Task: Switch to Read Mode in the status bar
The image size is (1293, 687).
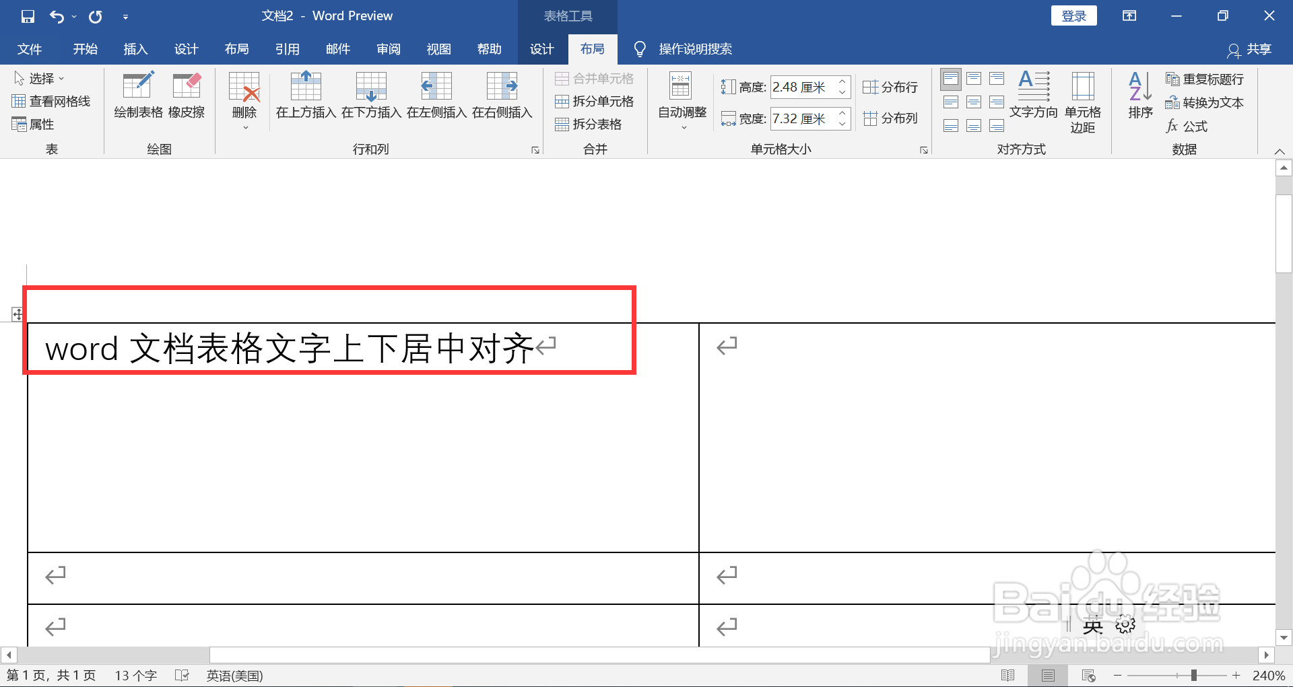Action: (x=1009, y=675)
